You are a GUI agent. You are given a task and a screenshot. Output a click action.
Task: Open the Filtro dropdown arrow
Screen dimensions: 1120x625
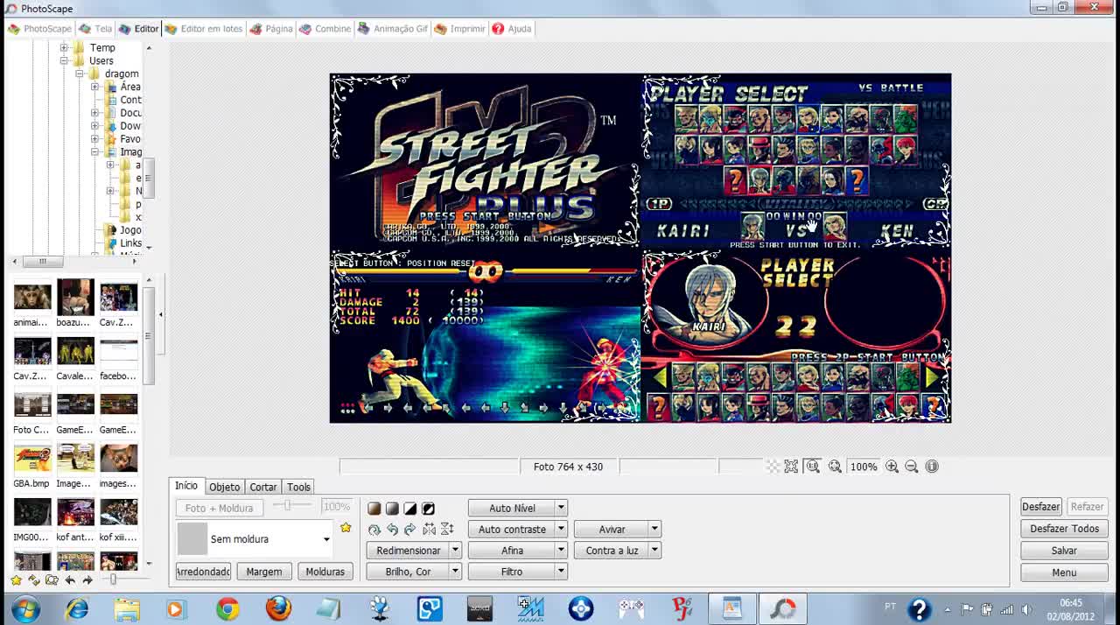(561, 572)
